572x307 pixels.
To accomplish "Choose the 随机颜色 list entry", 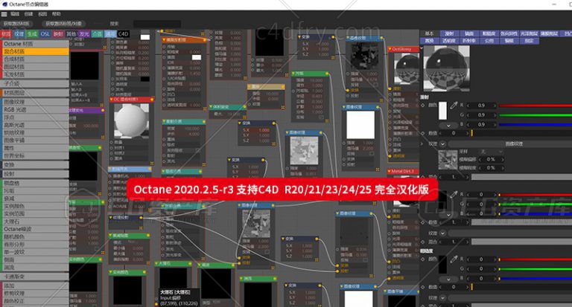I will [35, 236].
